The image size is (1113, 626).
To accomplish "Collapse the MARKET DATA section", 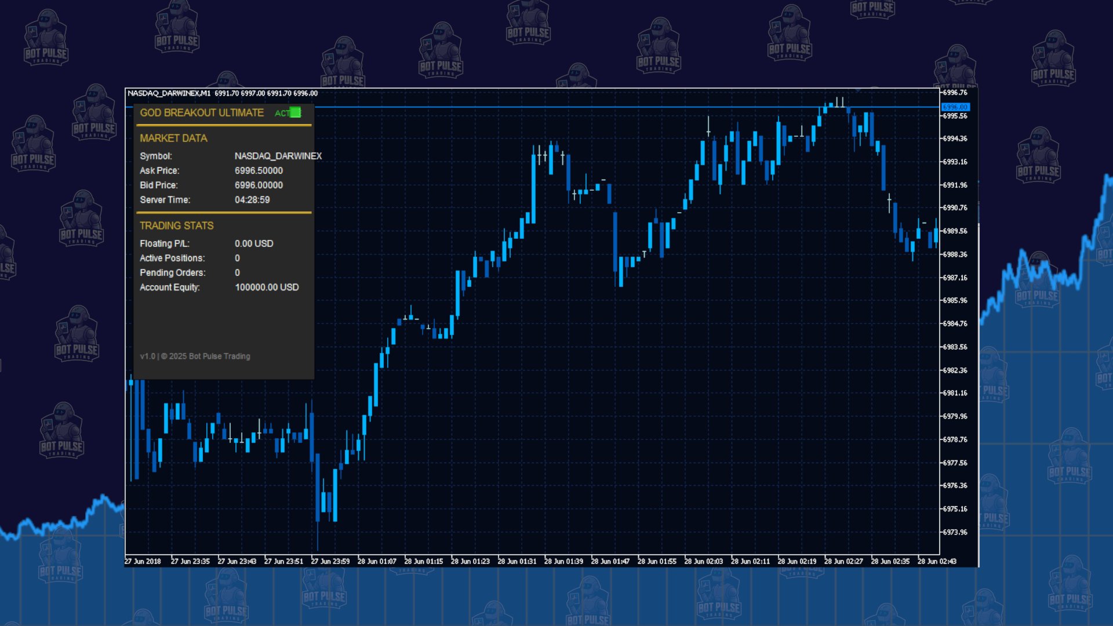I will [x=173, y=139].
